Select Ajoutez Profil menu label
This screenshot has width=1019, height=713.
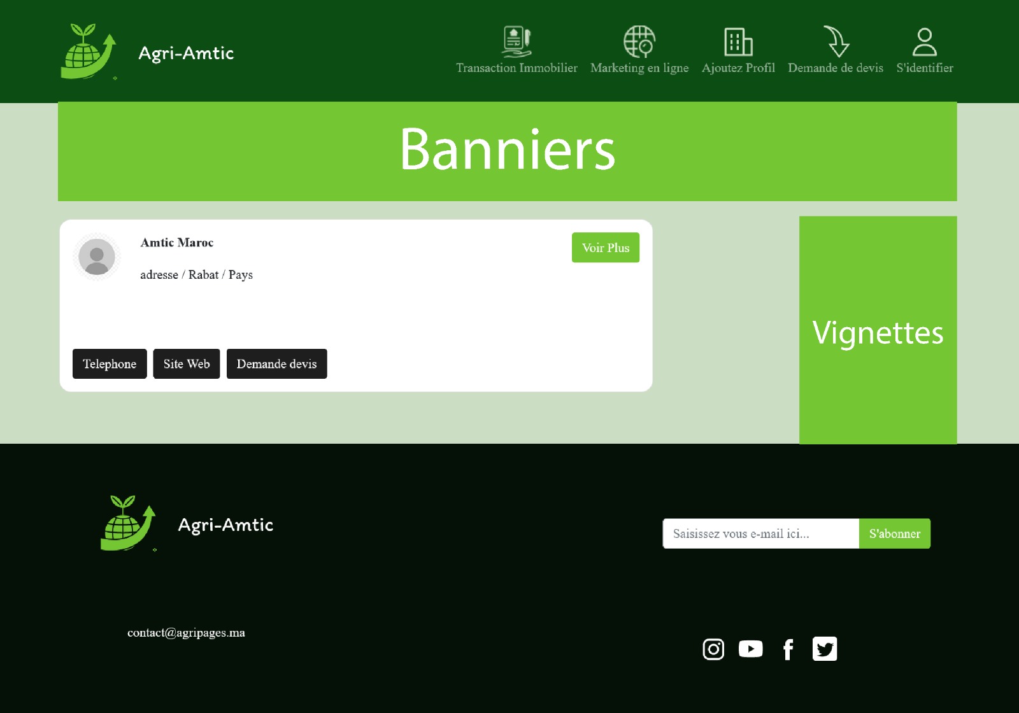pyautogui.click(x=738, y=68)
